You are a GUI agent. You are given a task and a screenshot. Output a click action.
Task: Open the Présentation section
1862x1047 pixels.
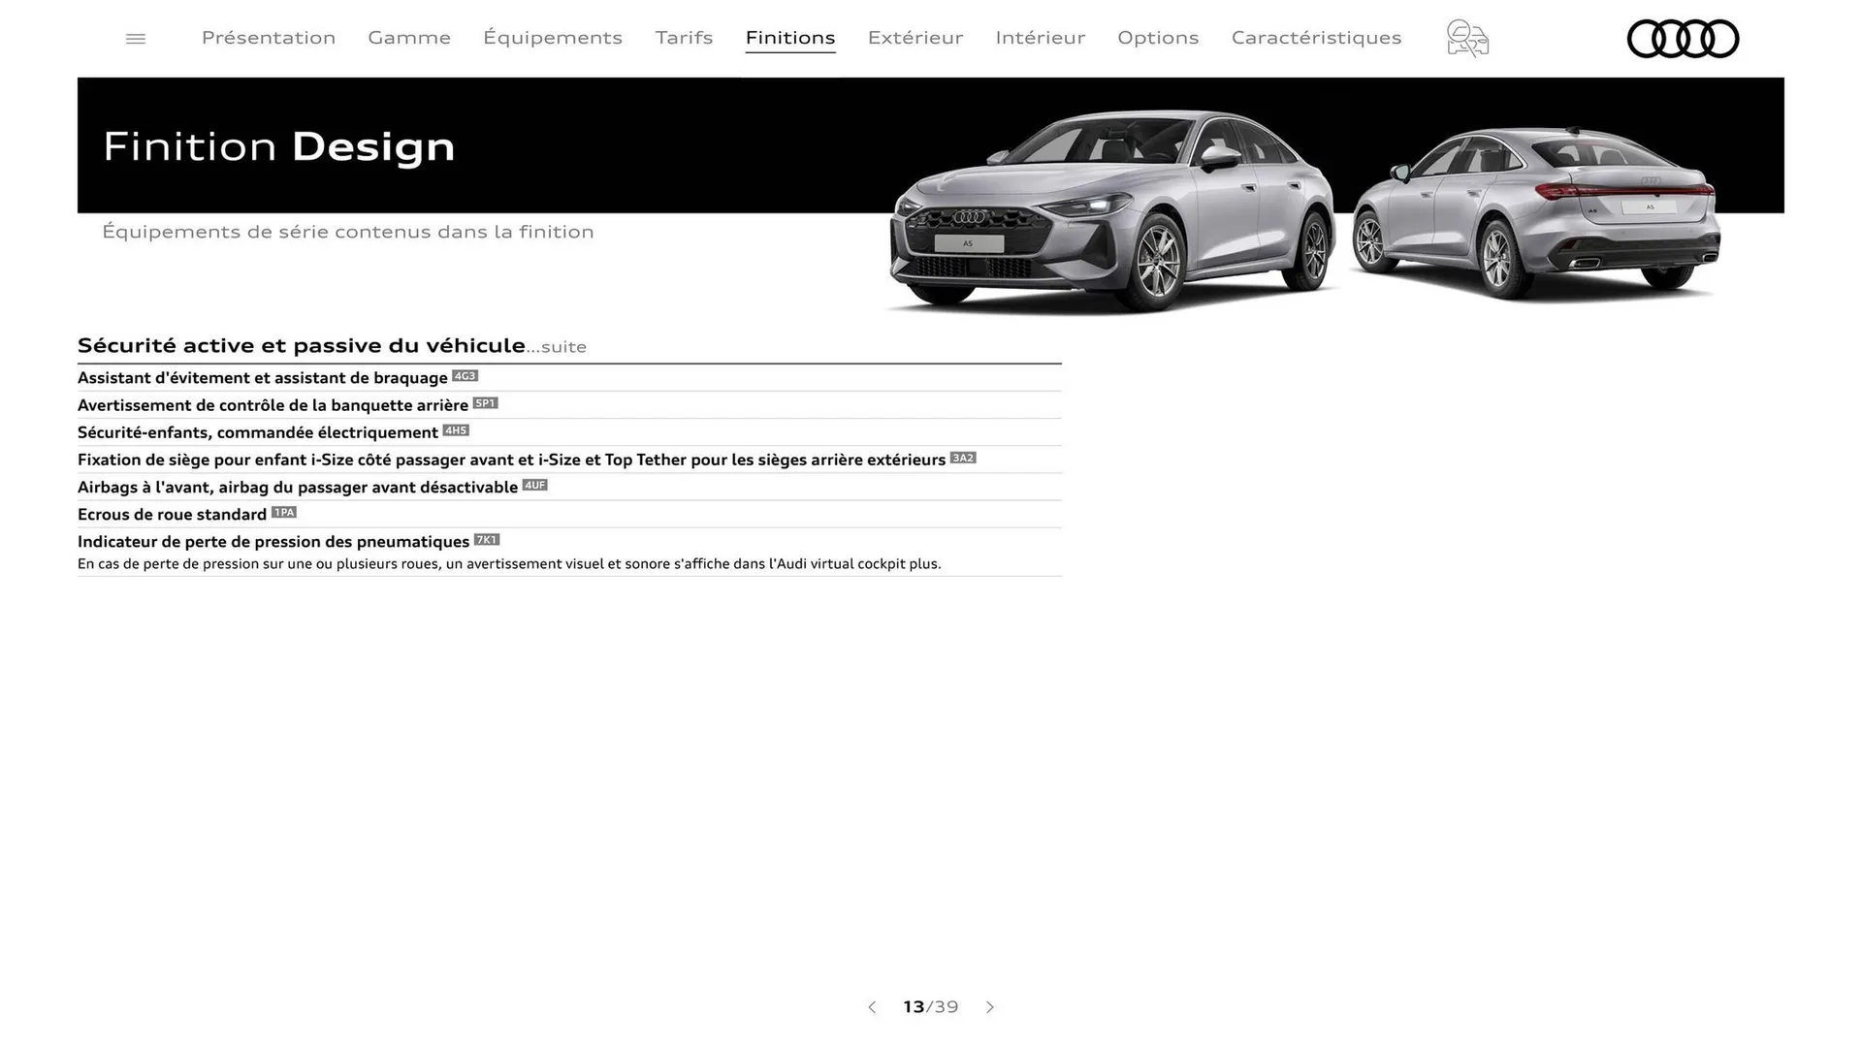click(x=269, y=38)
